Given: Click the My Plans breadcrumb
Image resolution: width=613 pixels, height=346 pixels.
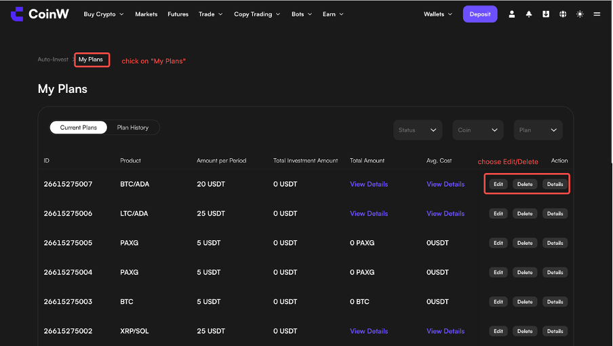Looking at the screenshot, I should click(91, 60).
